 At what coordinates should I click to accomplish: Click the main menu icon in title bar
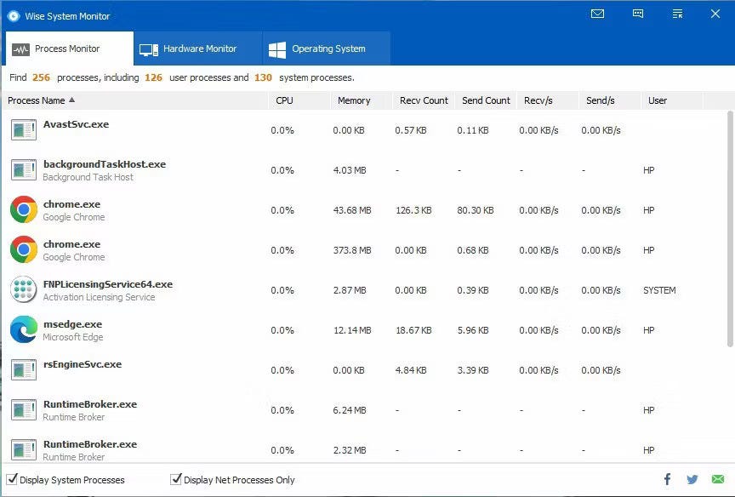[677, 13]
